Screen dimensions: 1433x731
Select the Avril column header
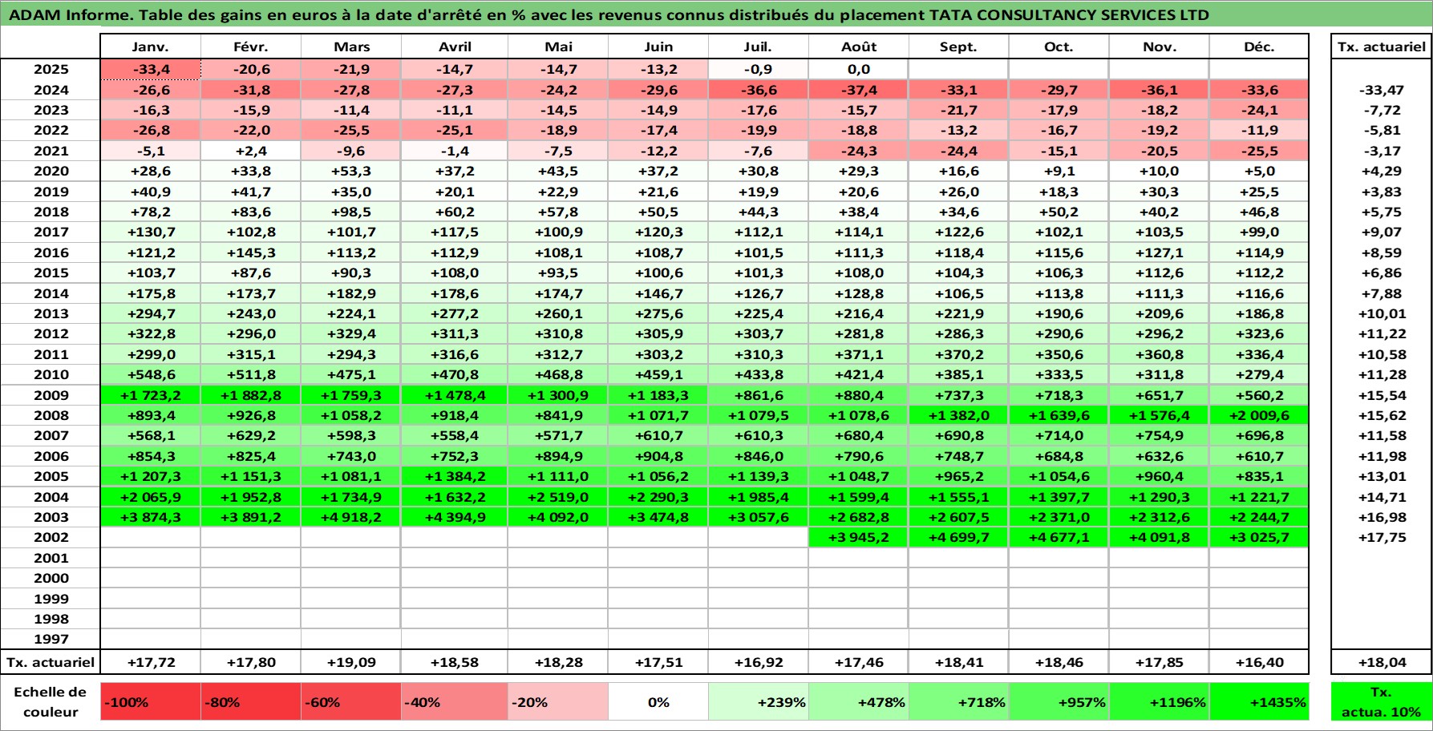455,46
